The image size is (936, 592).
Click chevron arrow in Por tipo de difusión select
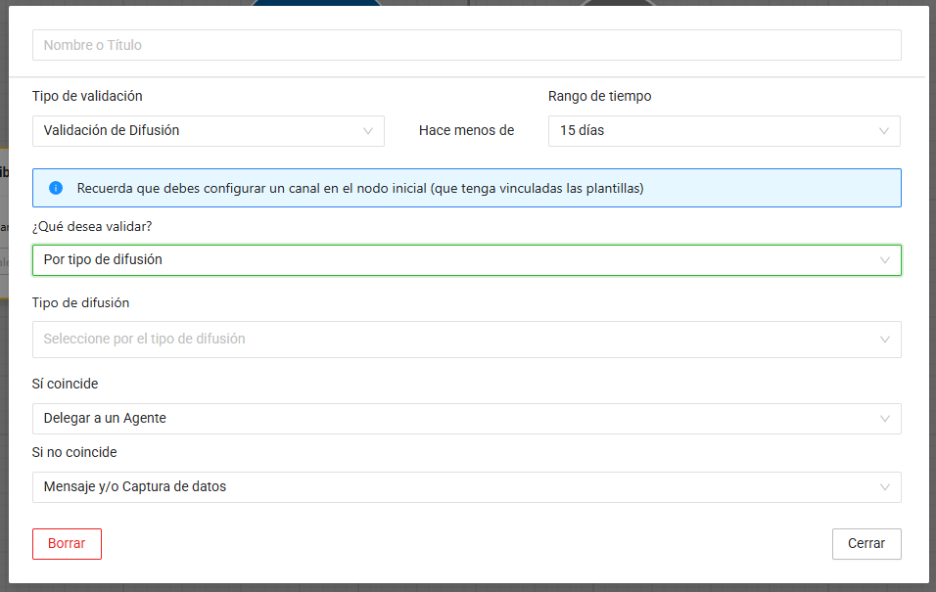tap(884, 260)
